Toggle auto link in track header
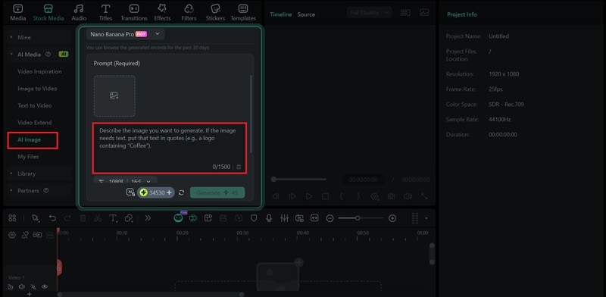The image size is (606, 297). [25, 235]
